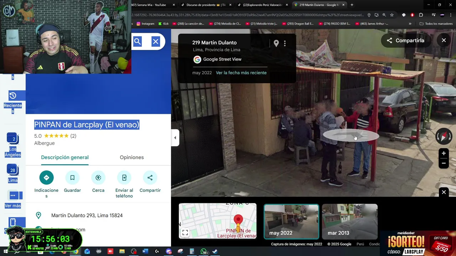Search nearby with the Cerca button
This screenshot has width=456, height=256.
(98, 182)
